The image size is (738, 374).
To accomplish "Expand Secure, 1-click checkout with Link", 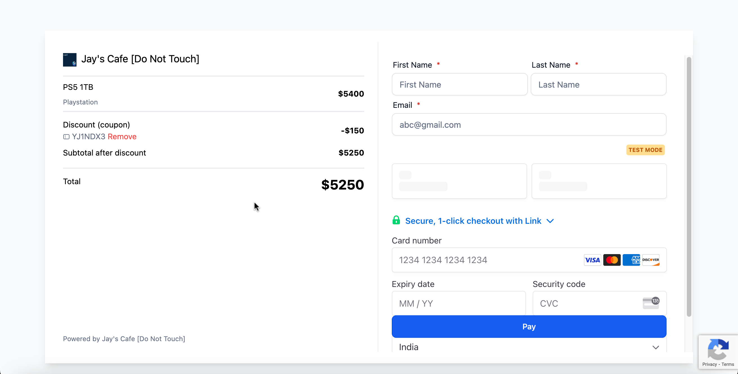I will click(x=473, y=221).
